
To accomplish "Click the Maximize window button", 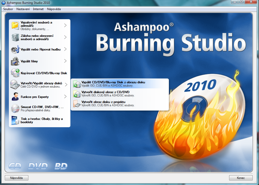I will coord(242,2).
